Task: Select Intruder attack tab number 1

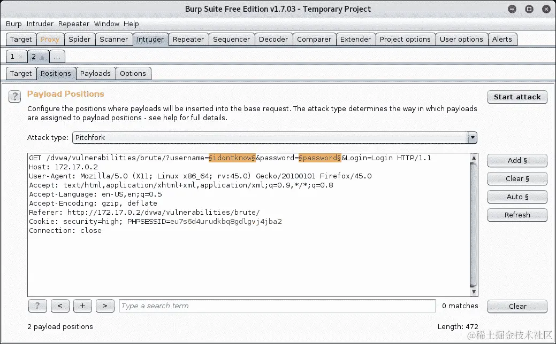Action: [12, 57]
